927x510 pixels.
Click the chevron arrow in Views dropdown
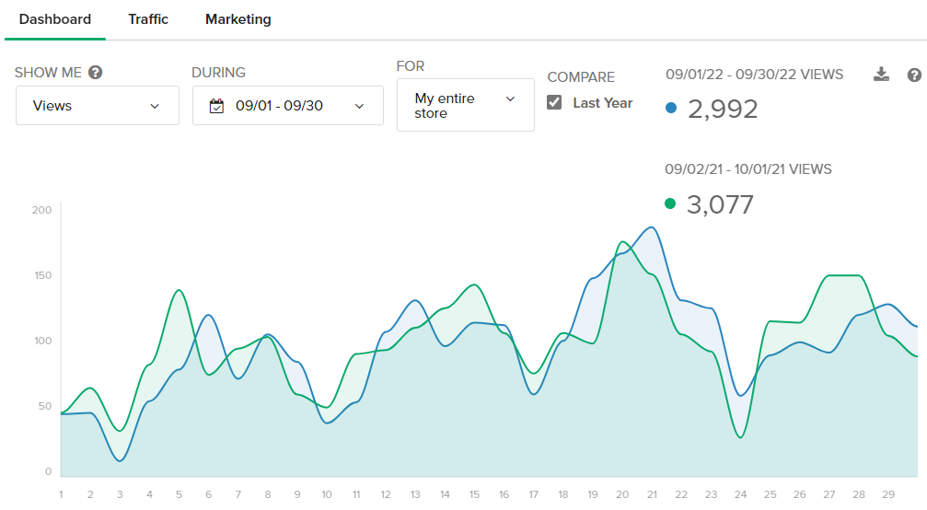click(155, 106)
